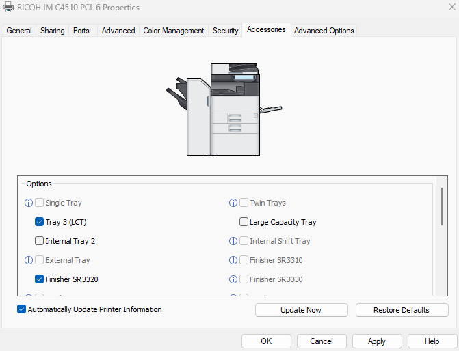Click the Options group label
The width and height of the screenshot is (459, 351).
click(x=39, y=184)
